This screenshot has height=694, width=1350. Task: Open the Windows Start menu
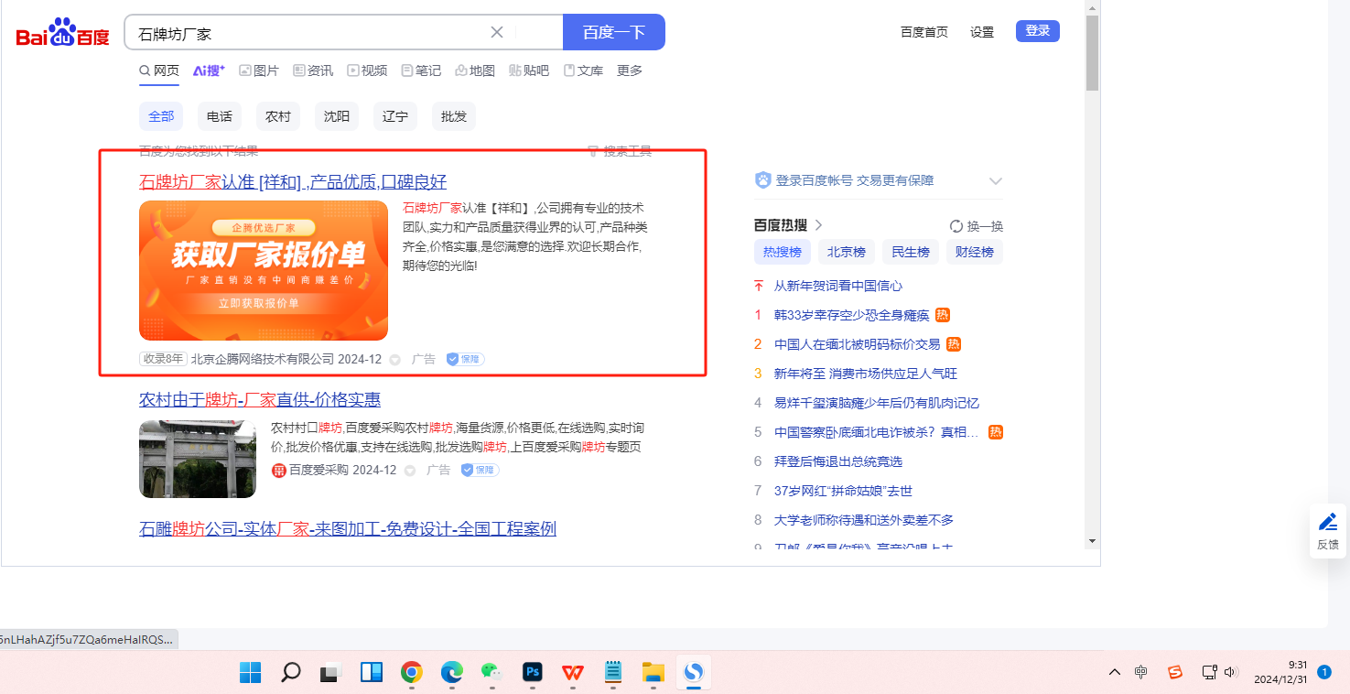[x=250, y=673]
